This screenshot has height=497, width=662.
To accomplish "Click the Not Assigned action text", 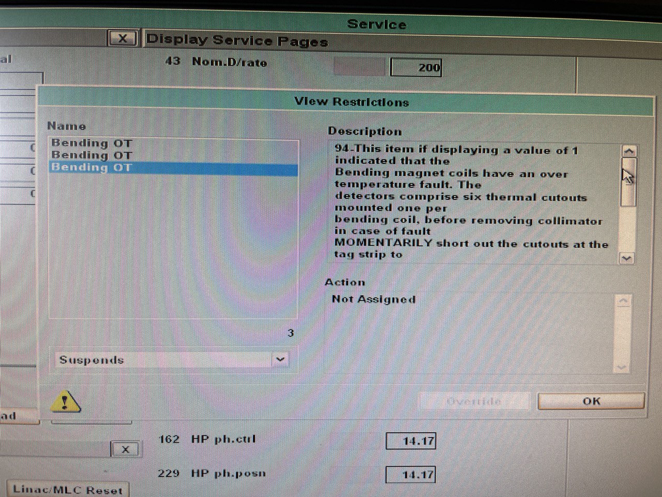I will (x=374, y=299).
